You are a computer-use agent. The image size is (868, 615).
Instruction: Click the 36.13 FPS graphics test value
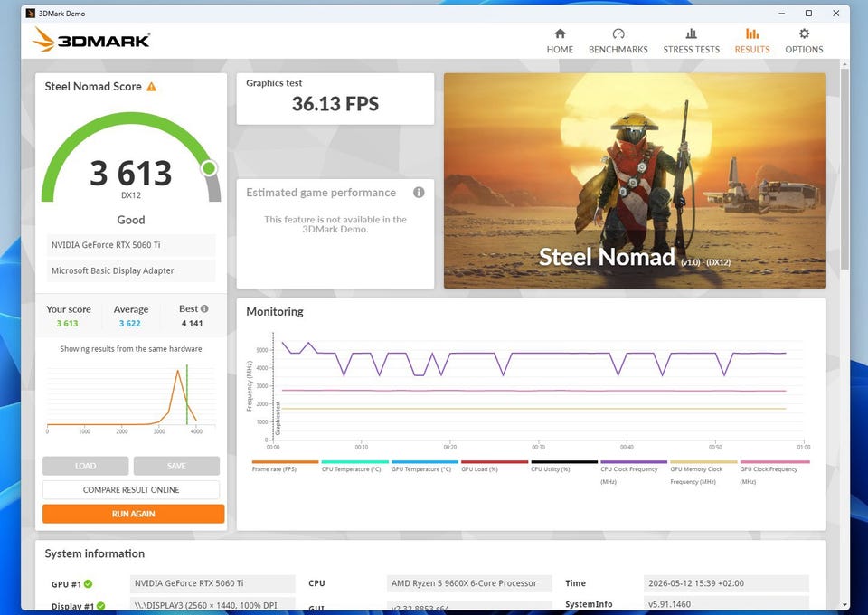tap(335, 103)
